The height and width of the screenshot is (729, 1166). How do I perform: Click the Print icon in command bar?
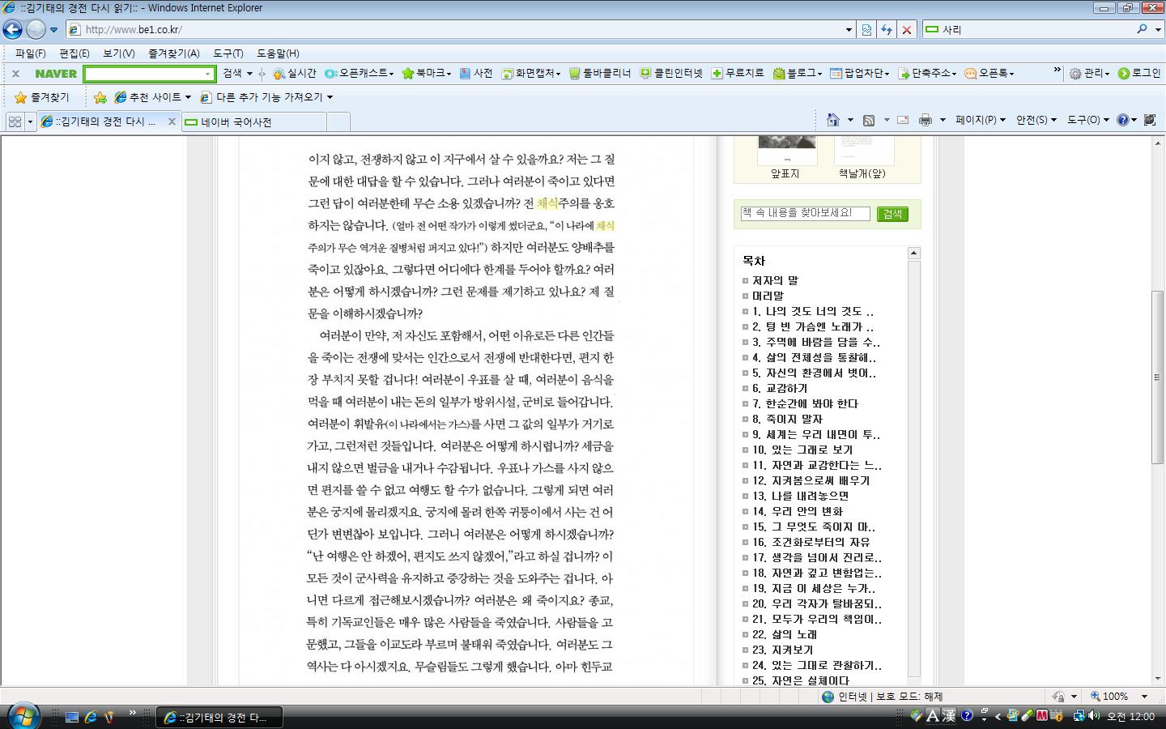pyautogui.click(x=926, y=120)
